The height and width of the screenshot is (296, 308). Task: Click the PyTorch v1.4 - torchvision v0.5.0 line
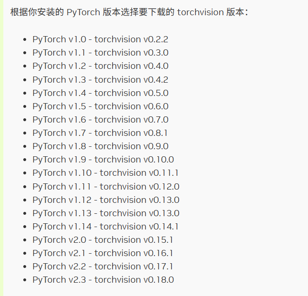click(x=100, y=93)
